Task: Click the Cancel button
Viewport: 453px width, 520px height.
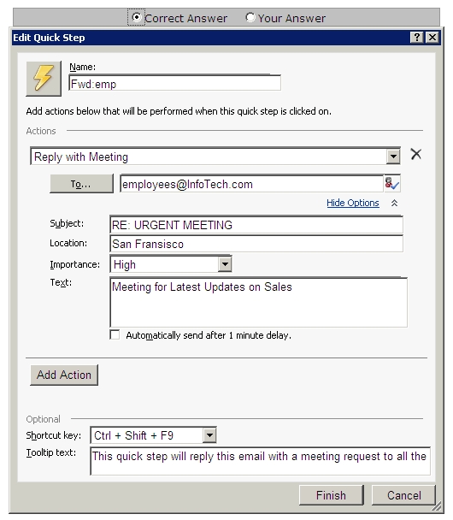Action: click(x=403, y=495)
